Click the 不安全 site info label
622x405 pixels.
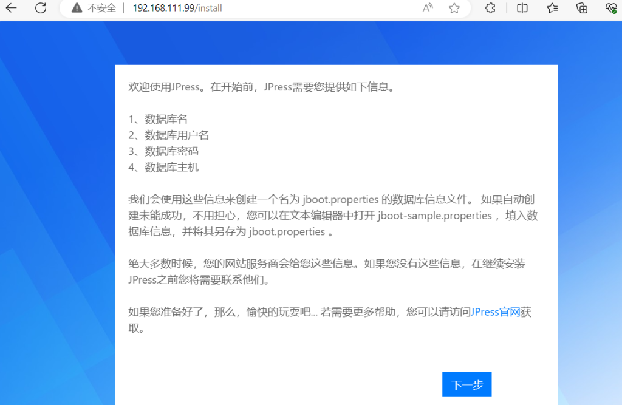click(x=101, y=8)
